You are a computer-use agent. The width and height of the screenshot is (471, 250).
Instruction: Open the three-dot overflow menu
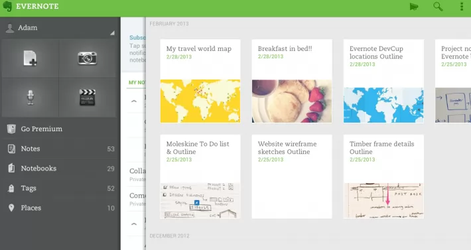click(x=462, y=7)
